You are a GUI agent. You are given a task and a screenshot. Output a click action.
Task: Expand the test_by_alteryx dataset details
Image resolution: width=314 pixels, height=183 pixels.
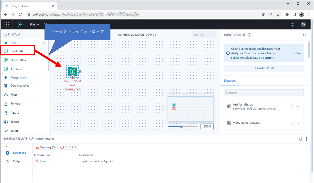coord(298,107)
